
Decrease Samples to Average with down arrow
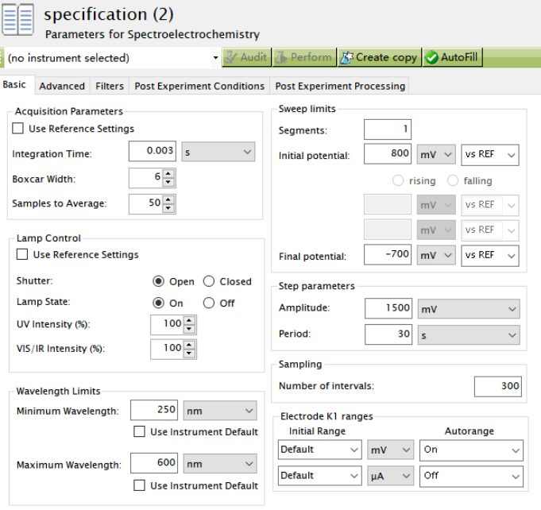pos(168,208)
